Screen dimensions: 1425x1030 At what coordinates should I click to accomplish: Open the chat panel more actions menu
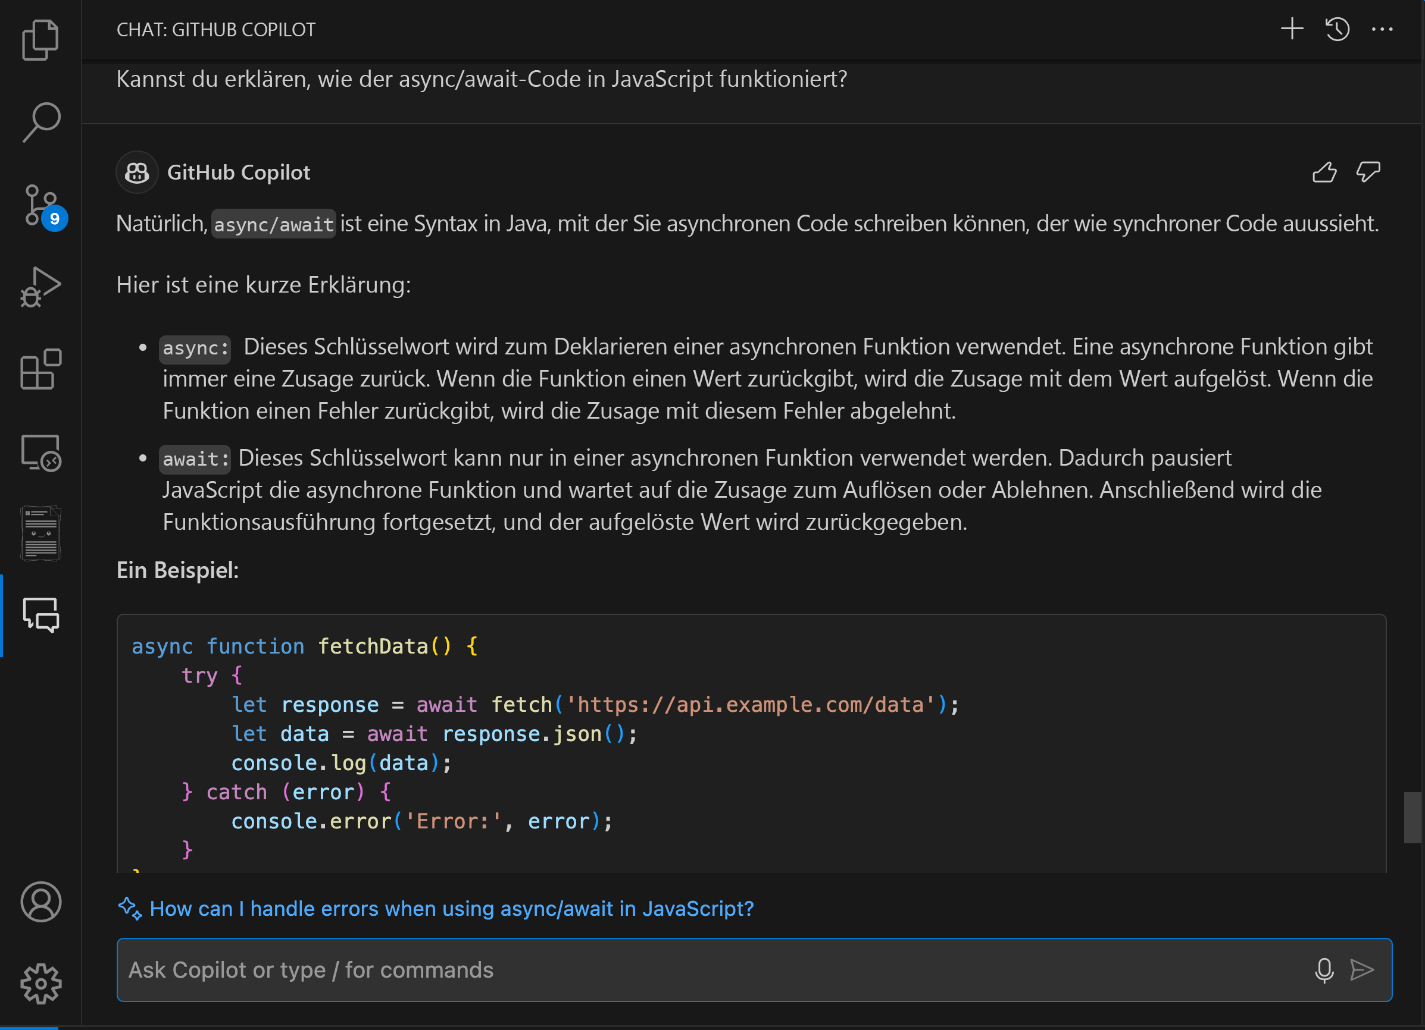click(x=1382, y=29)
